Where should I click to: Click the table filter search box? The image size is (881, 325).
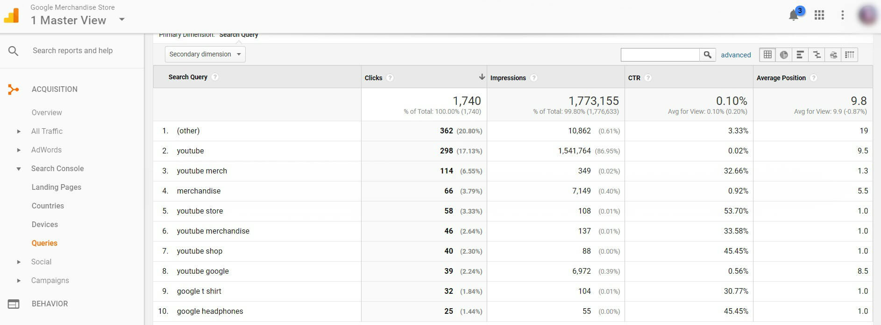[x=660, y=55]
